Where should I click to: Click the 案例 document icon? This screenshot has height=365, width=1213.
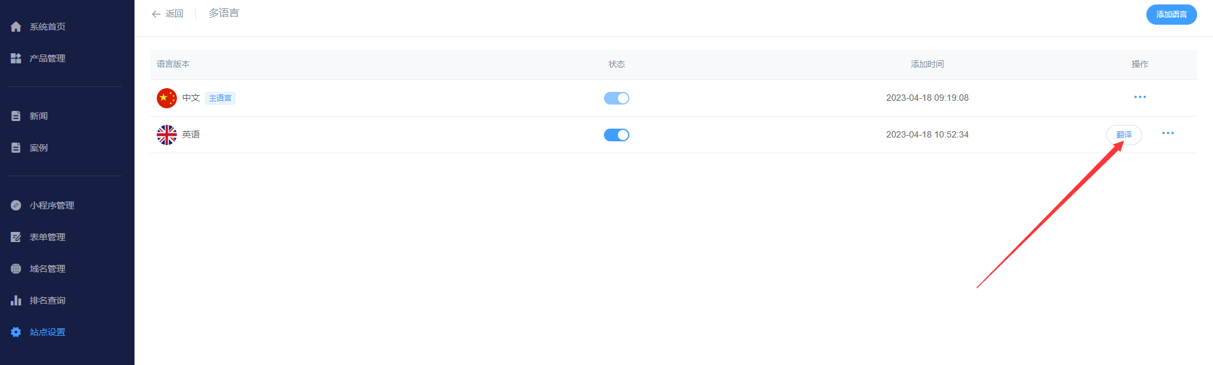point(16,148)
